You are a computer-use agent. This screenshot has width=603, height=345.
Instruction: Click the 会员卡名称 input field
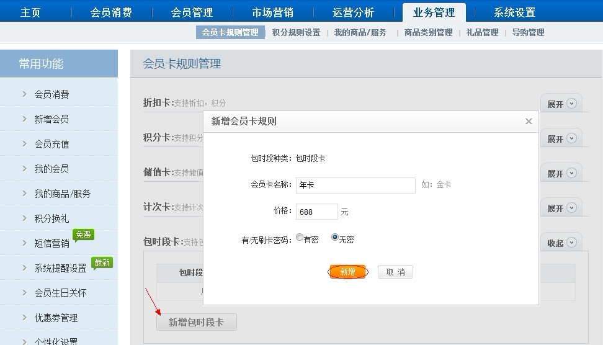(355, 185)
